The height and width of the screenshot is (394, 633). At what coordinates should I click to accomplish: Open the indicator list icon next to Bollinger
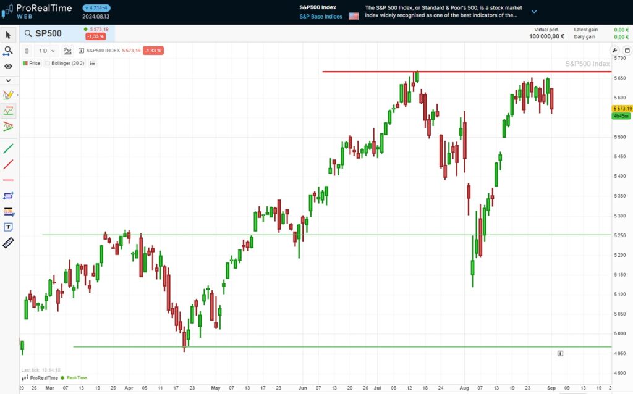tap(92, 62)
